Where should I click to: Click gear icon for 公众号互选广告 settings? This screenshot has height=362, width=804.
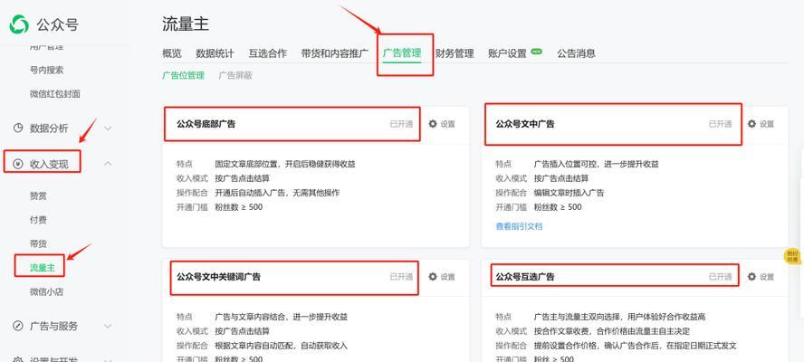751,276
